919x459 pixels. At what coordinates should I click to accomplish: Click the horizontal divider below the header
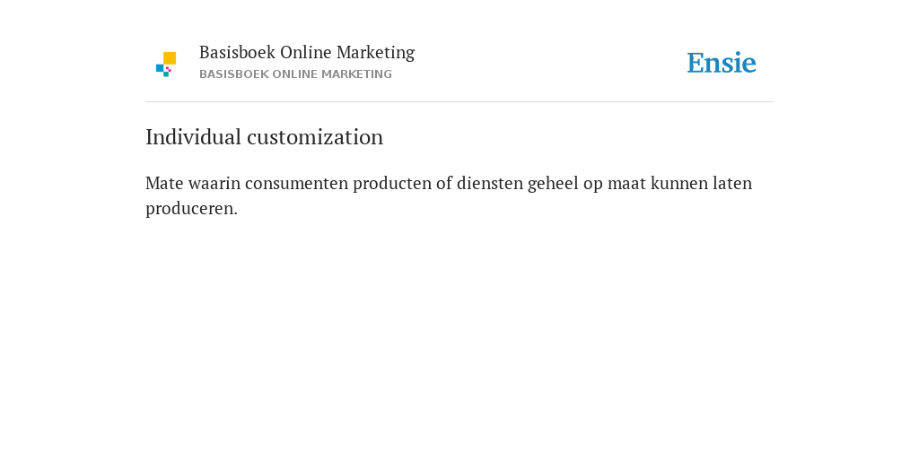point(459,102)
